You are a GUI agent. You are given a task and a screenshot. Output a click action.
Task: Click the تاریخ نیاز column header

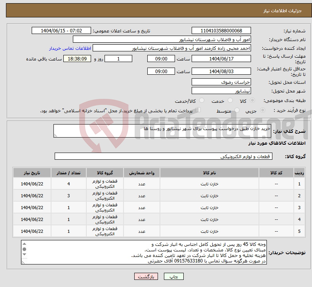click(x=32, y=173)
